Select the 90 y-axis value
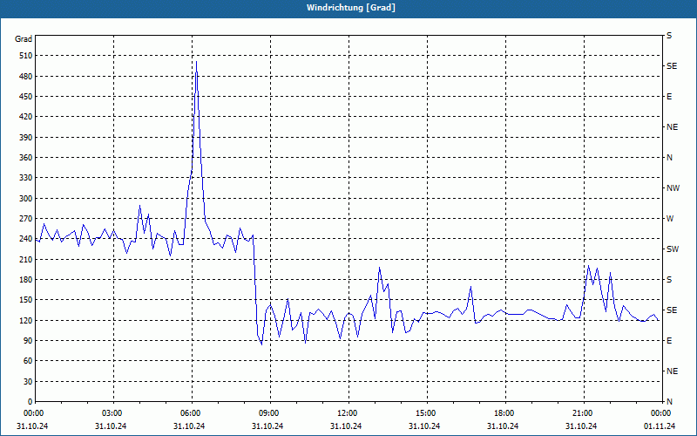 coord(28,340)
